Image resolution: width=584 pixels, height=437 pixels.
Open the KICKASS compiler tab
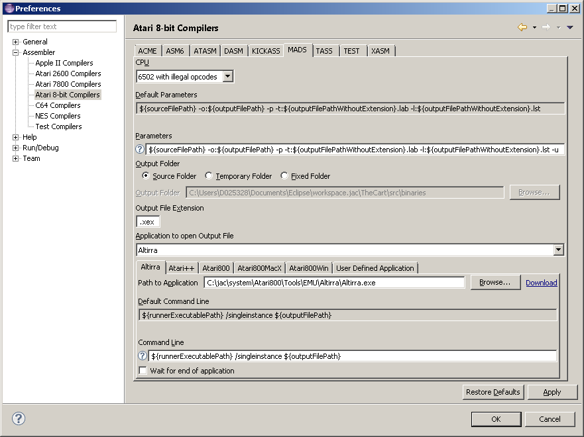coord(266,51)
